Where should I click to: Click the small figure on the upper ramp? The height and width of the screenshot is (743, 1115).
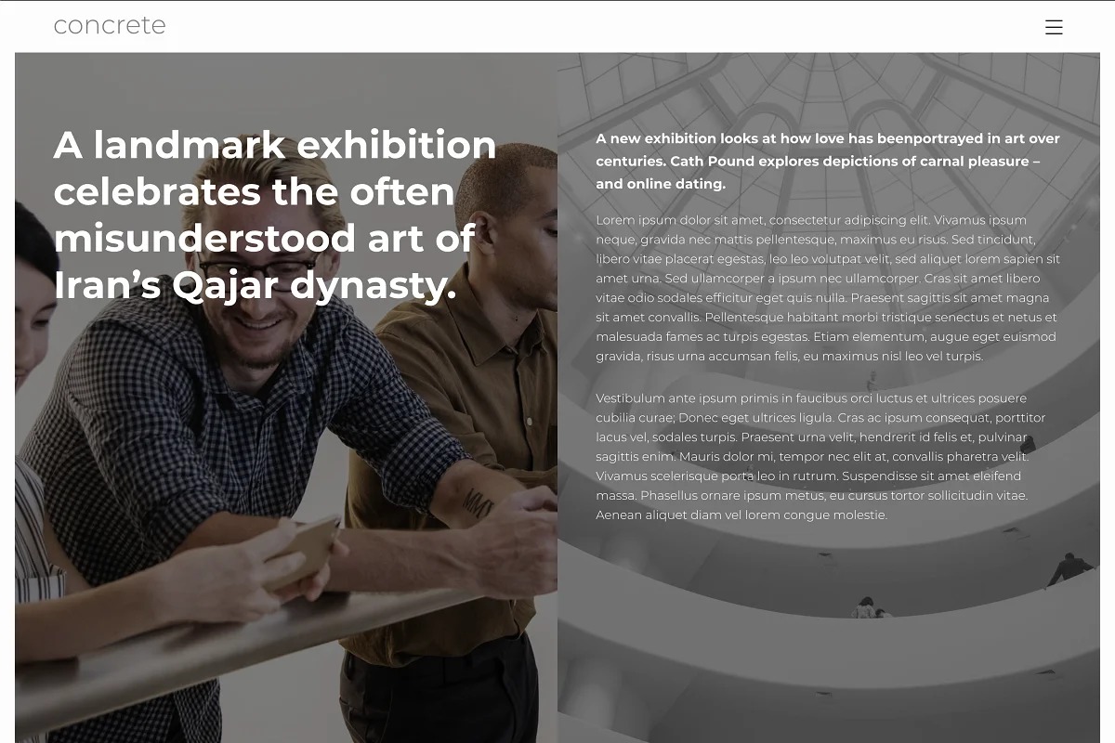coord(872,381)
